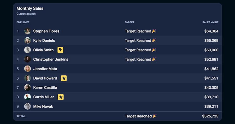Screen dimensions: 235x124
Task: Click Stephen Flores's avatar photo
Action: point(27,31)
